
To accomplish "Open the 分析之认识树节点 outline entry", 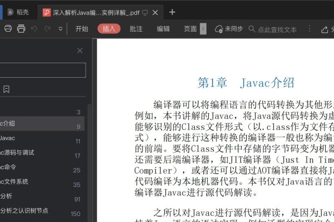I will [x=42, y=211].
